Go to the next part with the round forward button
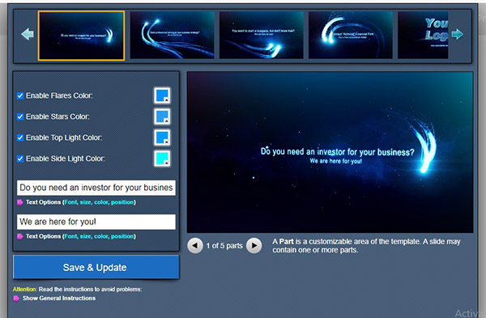Screen dimensions: 486x318 click(254, 245)
